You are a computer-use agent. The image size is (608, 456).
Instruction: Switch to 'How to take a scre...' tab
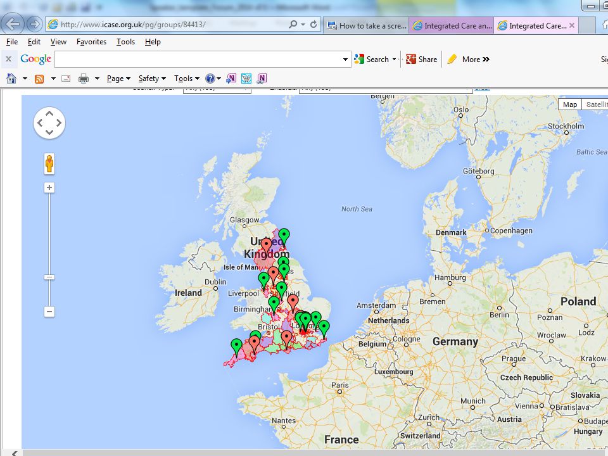click(366, 25)
